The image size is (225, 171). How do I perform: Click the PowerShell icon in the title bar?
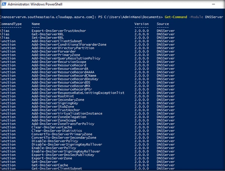click(x=4, y=4)
